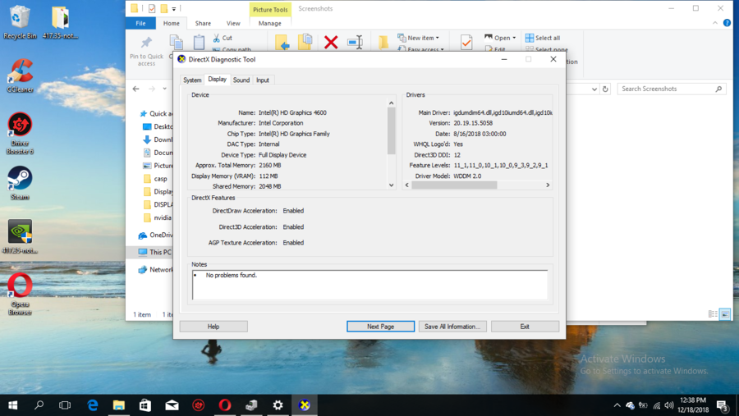Open the File tab in Explorer ribbon
The image size is (739, 416).
(x=140, y=23)
